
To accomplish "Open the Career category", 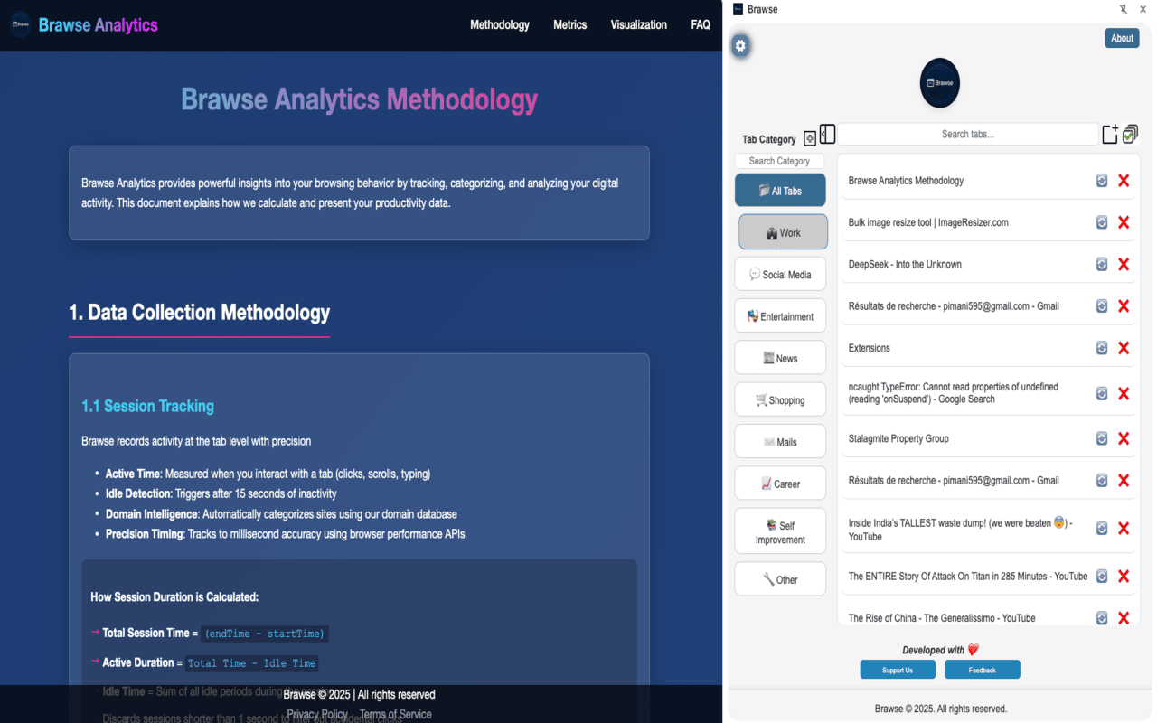I will point(780,484).
